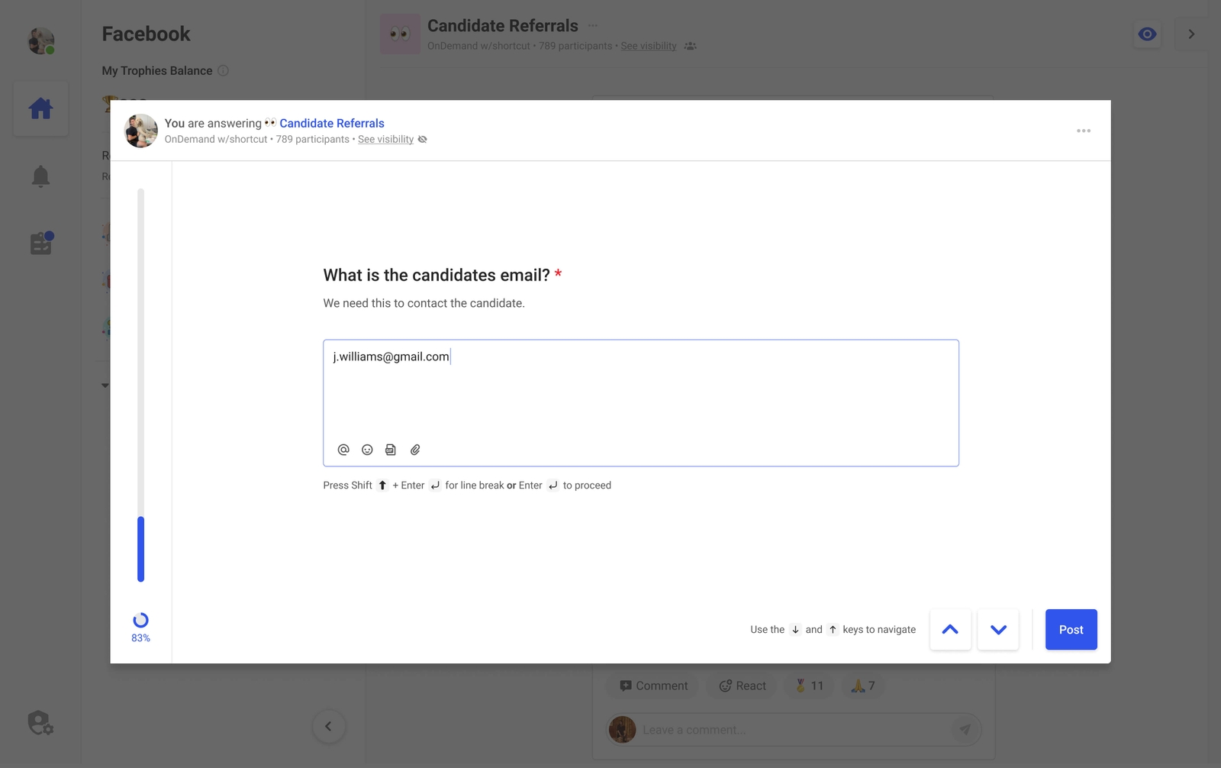Screen dimensions: 1221x768
Task: Open the Home icon in the left sidebar
Action: (40, 108)
